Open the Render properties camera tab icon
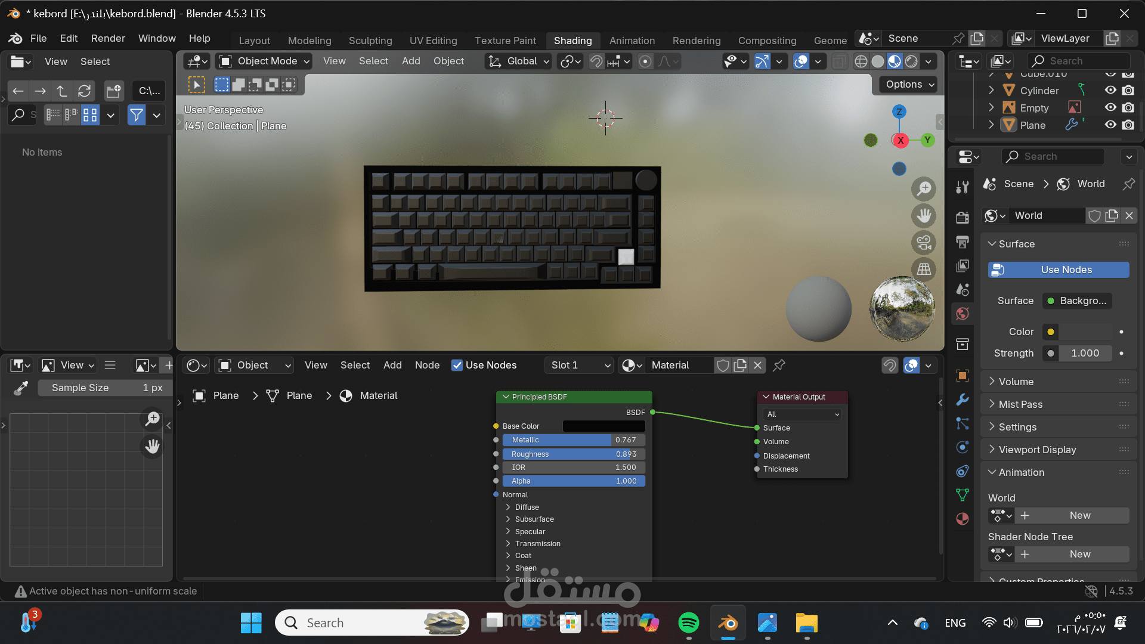 coord(962,218)
